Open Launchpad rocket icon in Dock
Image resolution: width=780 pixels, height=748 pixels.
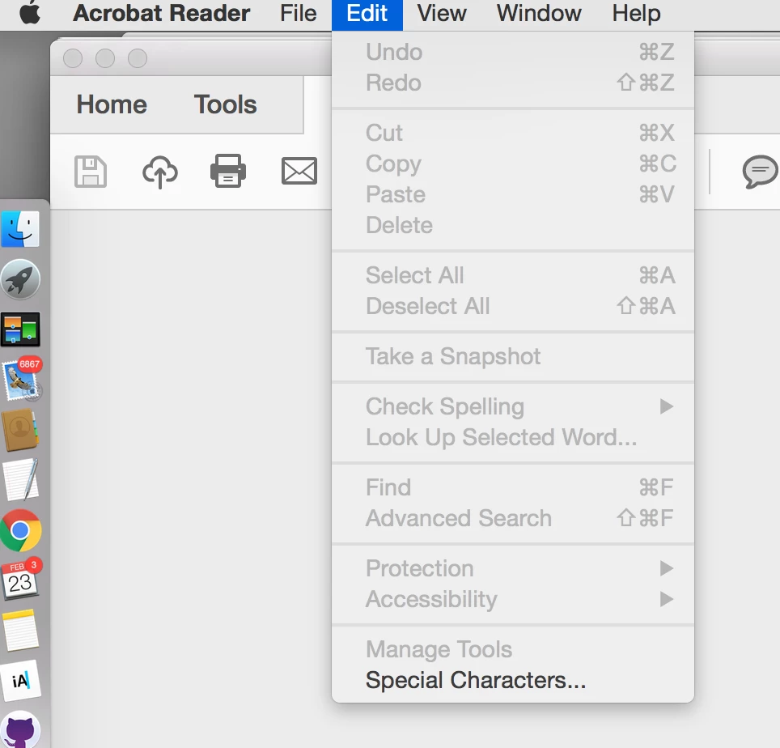click(x=20, y=278)
